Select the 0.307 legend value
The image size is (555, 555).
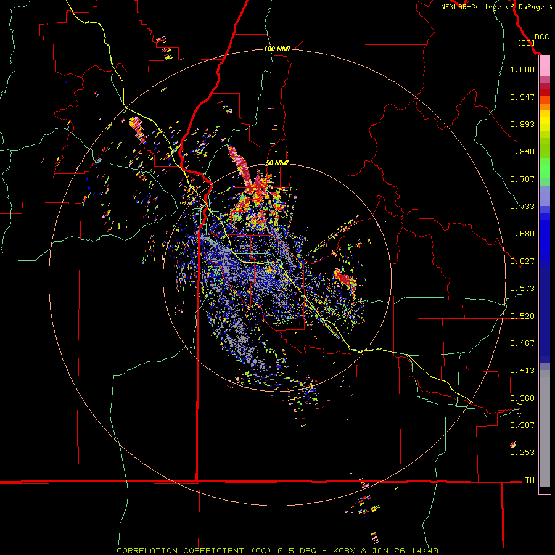click(522, 425)
